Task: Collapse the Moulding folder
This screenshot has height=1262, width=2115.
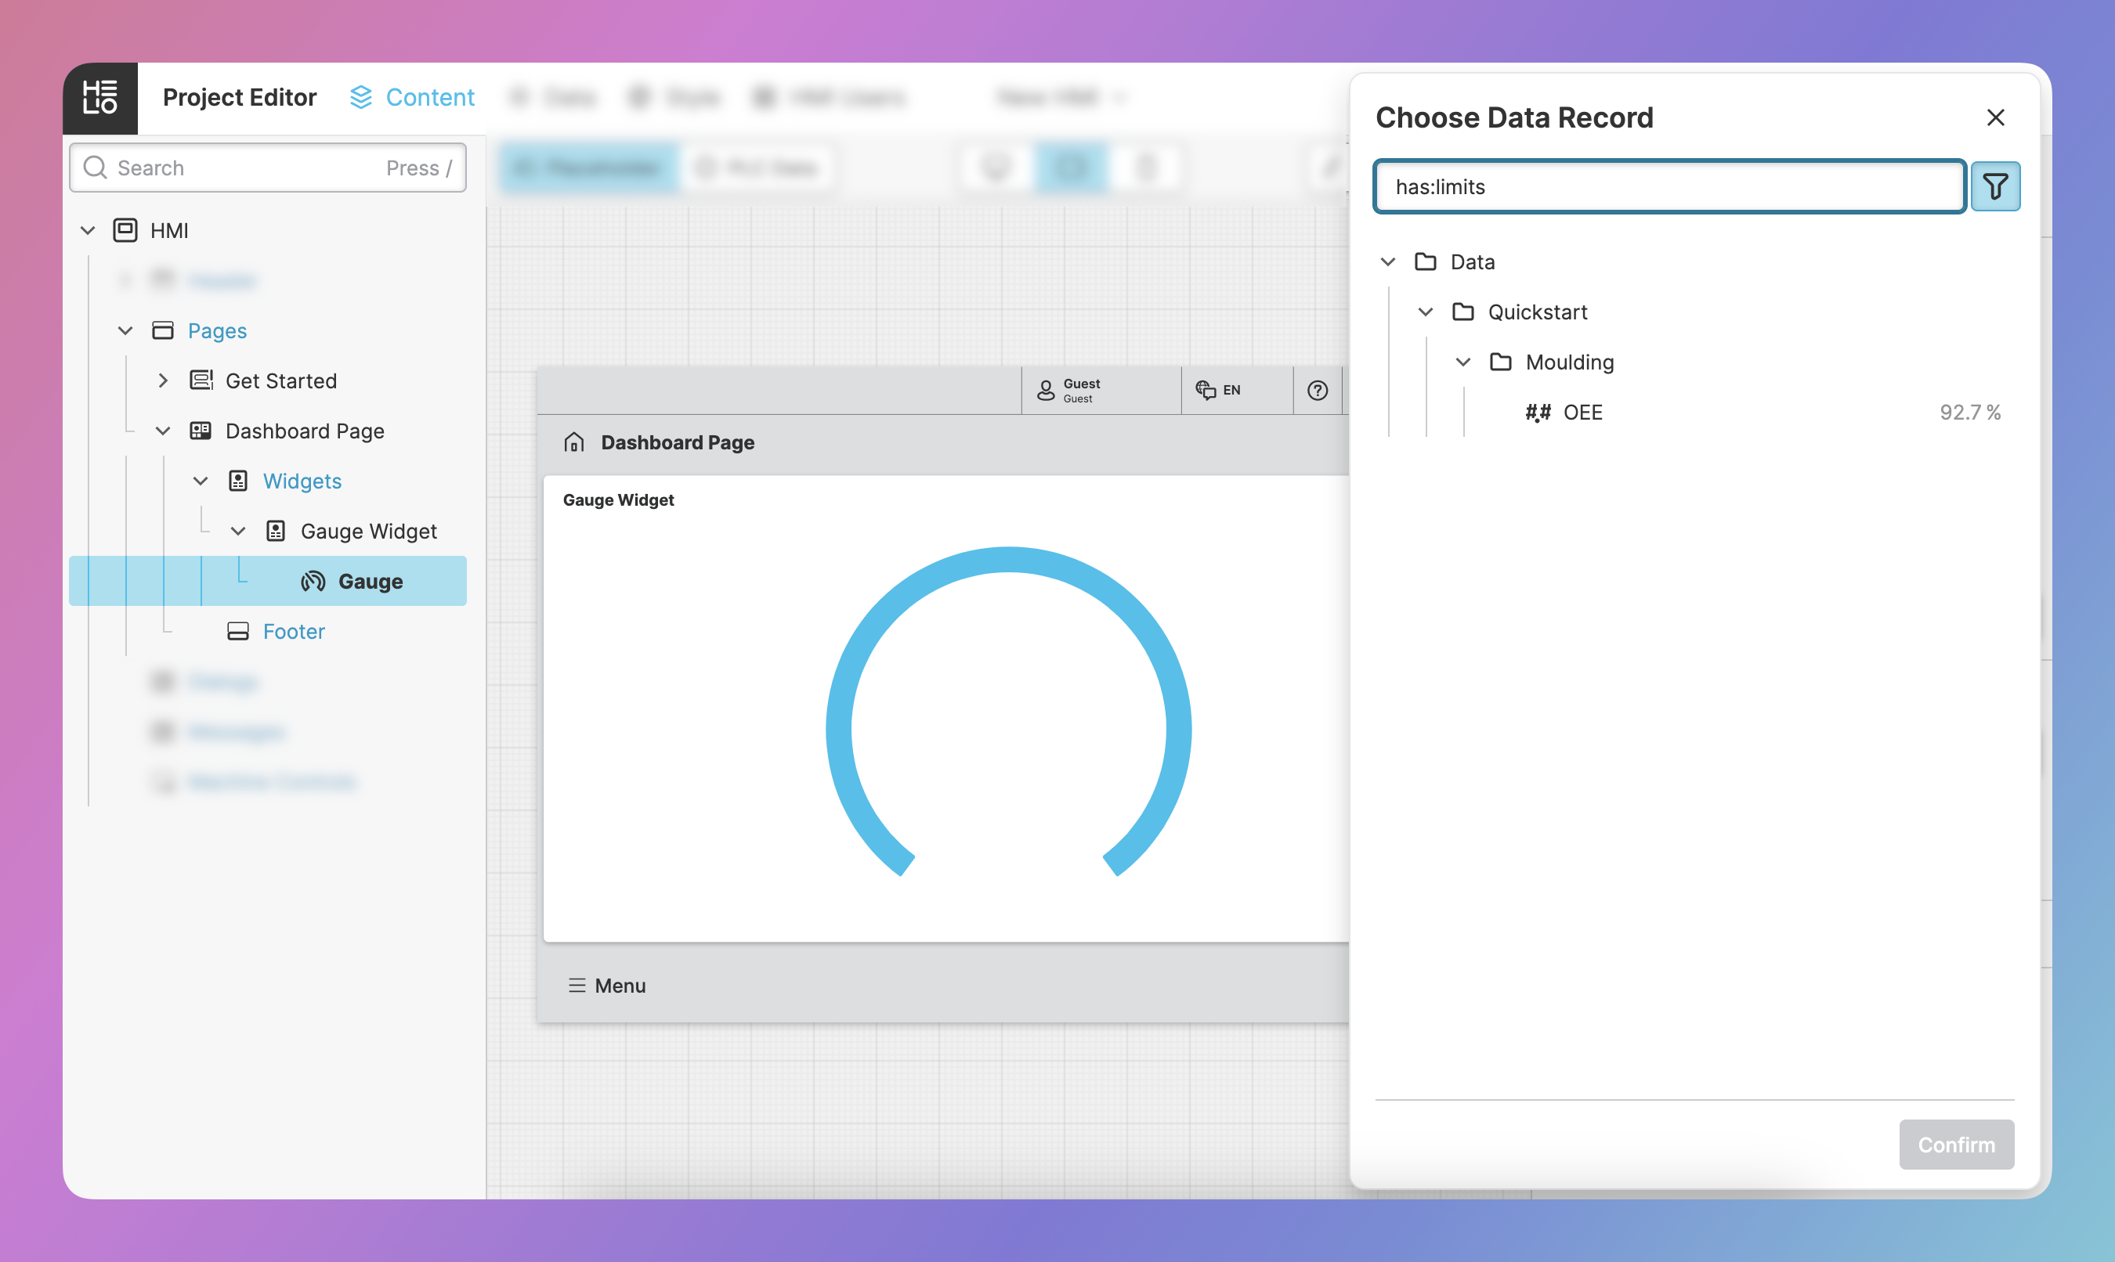Action: click(x=1463, y=362)
